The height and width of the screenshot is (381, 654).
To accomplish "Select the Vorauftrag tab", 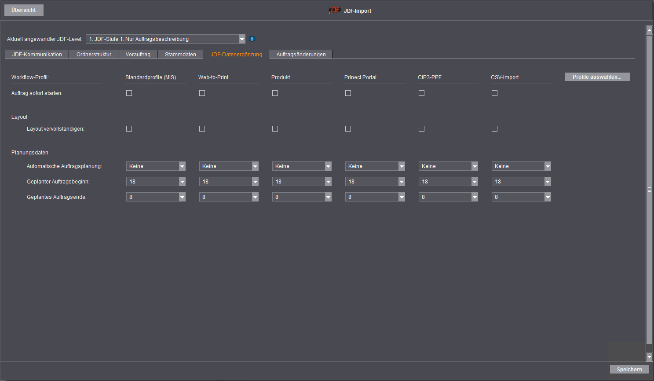I will pos(138,54).
